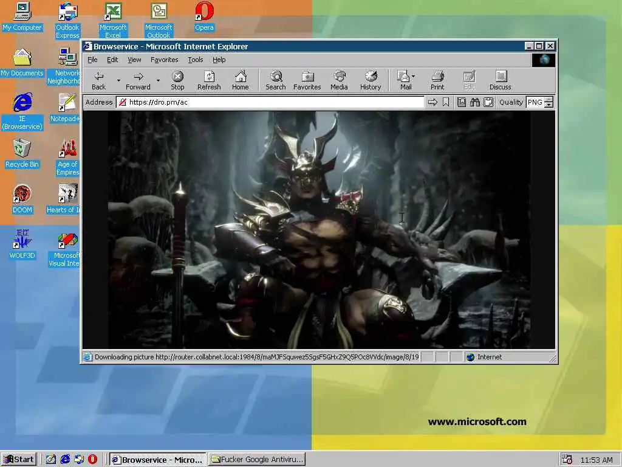Open the Tools menu
The height and width of the screenshot is (467, 622).
195,60
